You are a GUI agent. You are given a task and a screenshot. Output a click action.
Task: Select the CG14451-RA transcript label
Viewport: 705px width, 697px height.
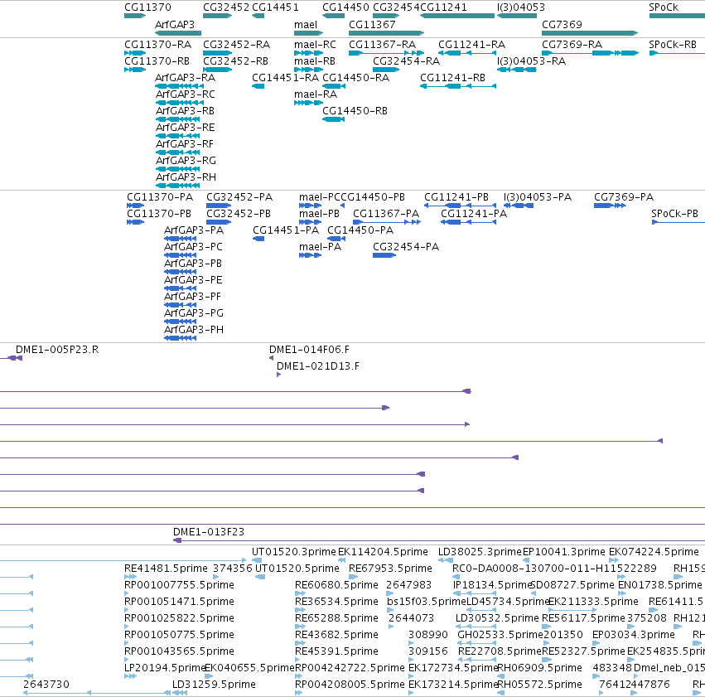[286, 78]
